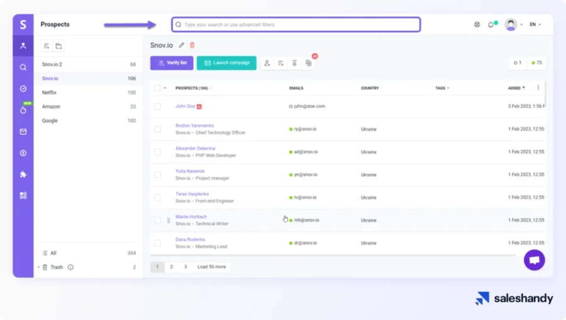Select the Snov.io 2 list
566x320 pixels.
(x=89, y=65)
